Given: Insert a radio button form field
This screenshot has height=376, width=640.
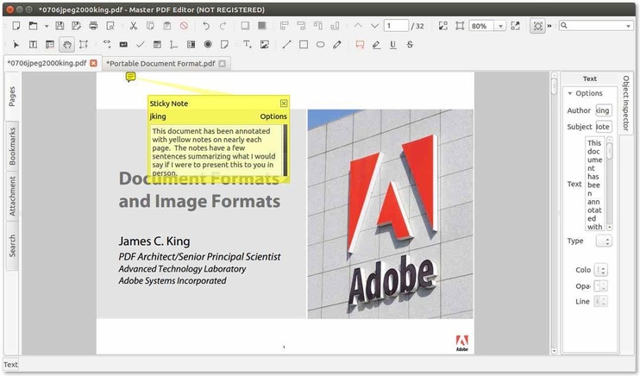Looking at the screenshot, I should [208, 45].
